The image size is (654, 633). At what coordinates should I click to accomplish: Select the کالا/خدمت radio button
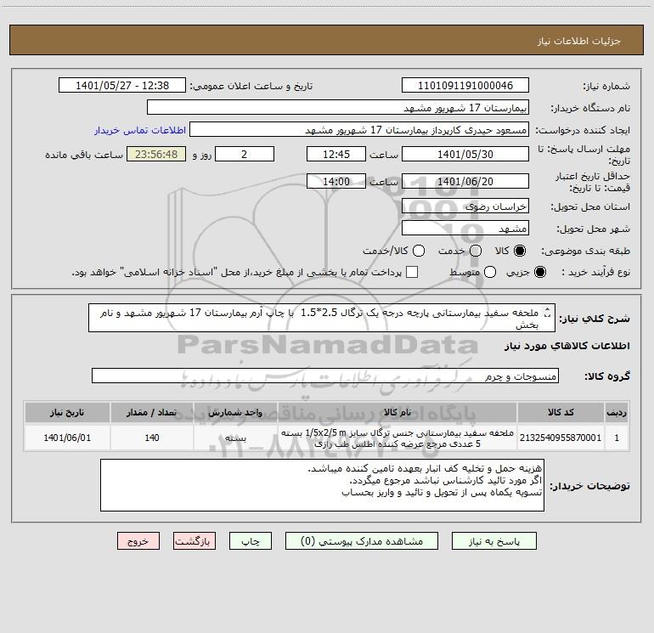[419, 251]
